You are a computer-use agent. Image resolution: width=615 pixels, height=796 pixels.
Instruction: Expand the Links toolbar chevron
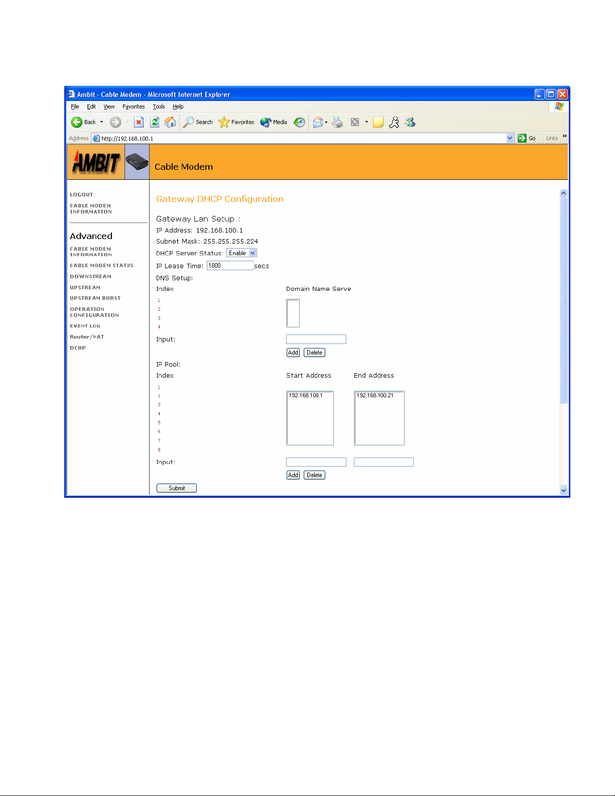pos(564,136)
